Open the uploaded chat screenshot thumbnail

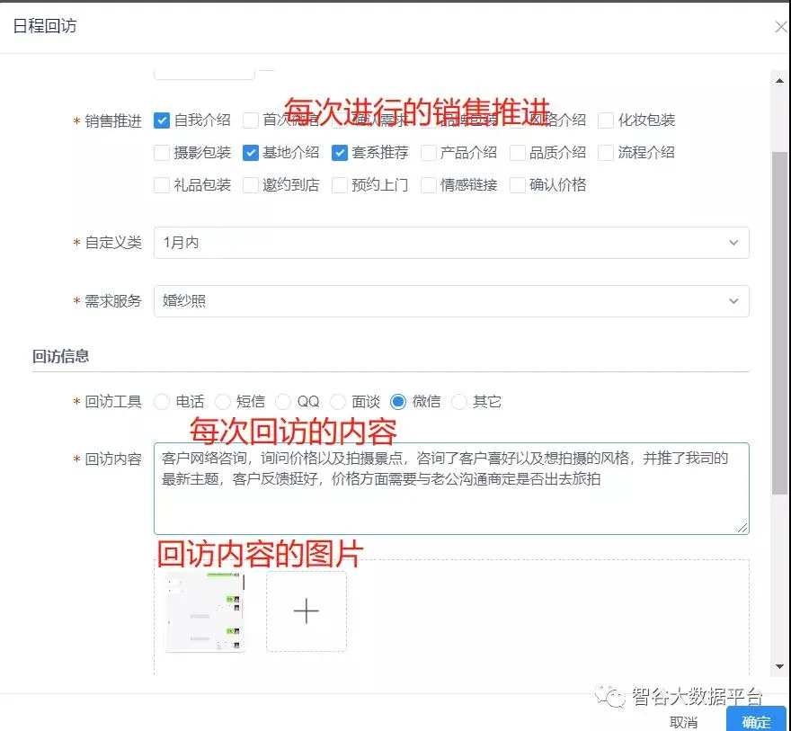click(x=205, y=611)
